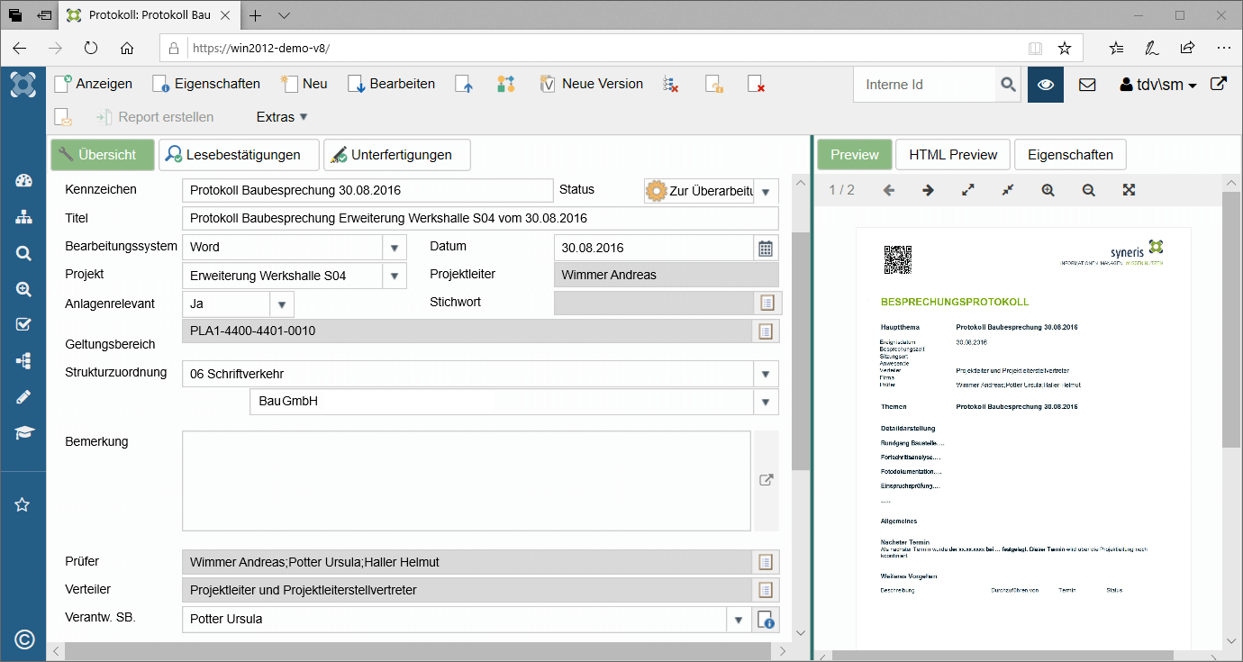Open the Lesebestätigungen tab
The image size is (1243, 662).
(x=239, y=155)
